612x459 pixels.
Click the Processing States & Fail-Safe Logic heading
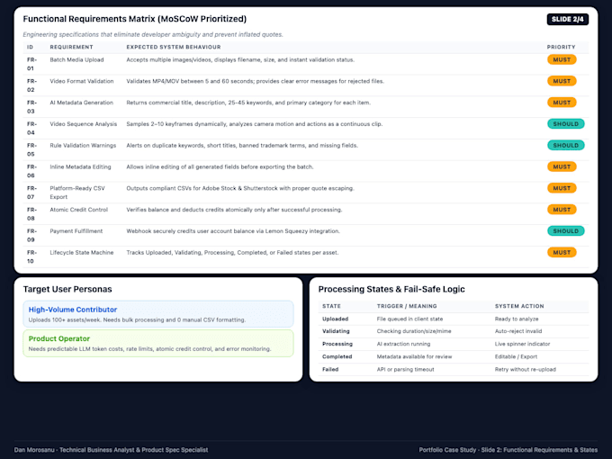[391, 289]
